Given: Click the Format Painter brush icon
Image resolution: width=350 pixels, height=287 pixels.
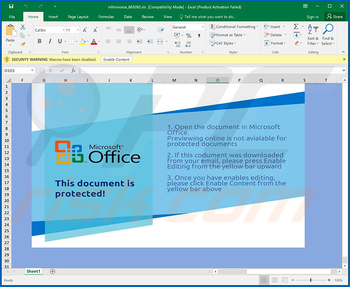Looking at the screenshot, I should [23, 44].
